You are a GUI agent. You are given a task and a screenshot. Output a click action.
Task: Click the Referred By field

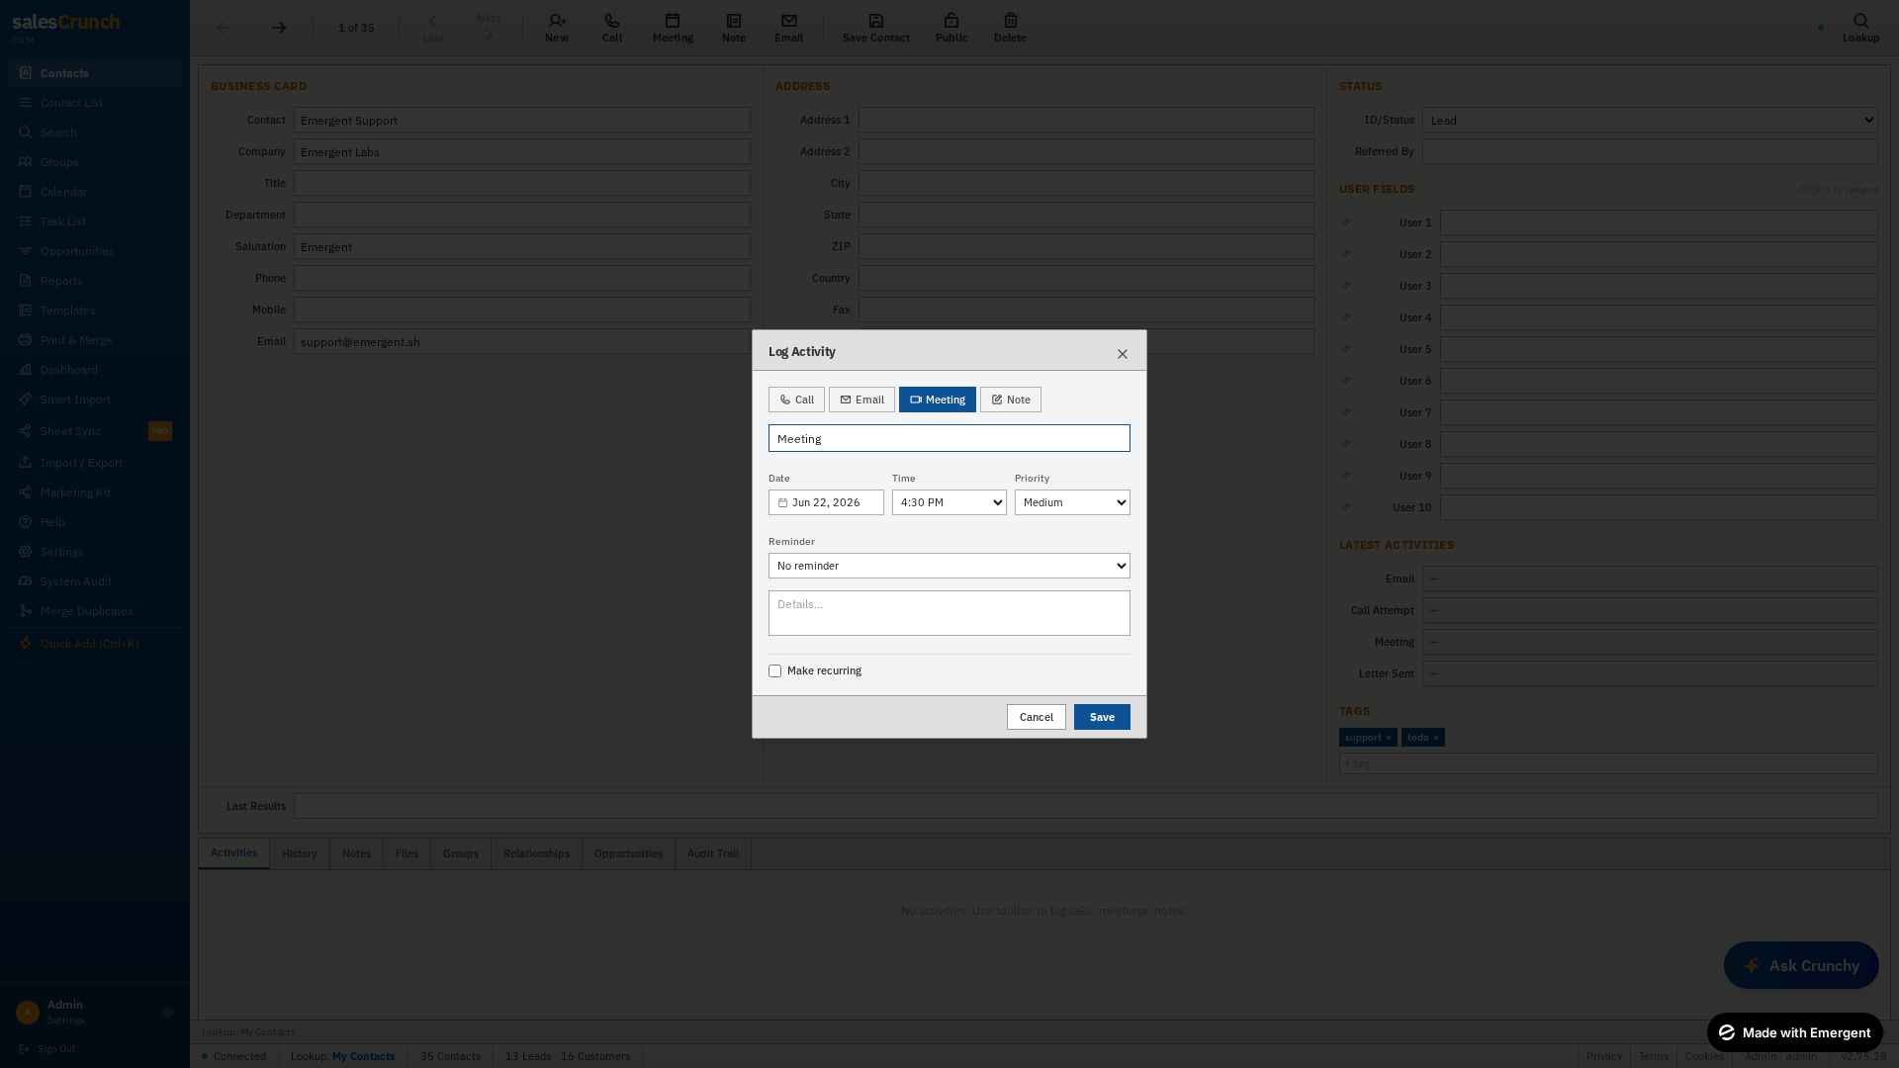[x=1650, y=151]
